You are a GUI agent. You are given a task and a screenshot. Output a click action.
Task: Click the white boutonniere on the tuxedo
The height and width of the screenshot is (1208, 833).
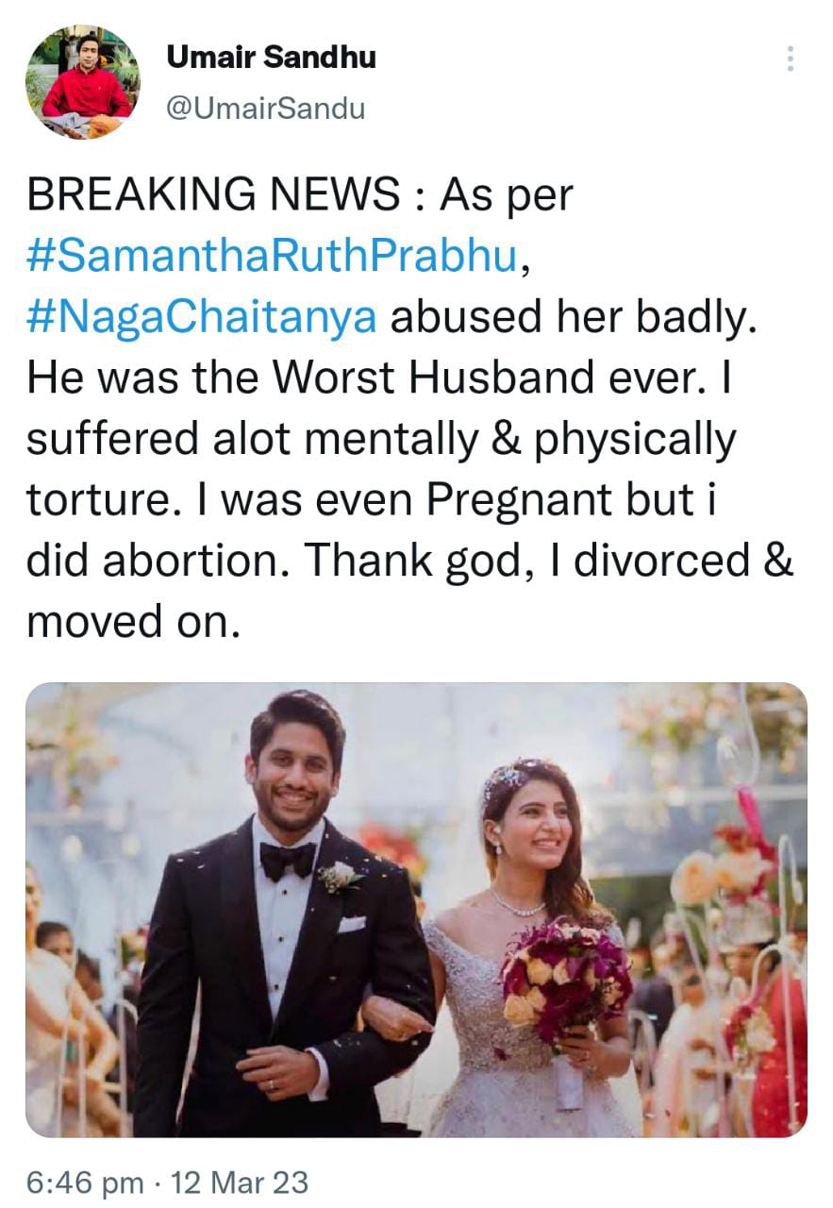(x=340, y=876)
